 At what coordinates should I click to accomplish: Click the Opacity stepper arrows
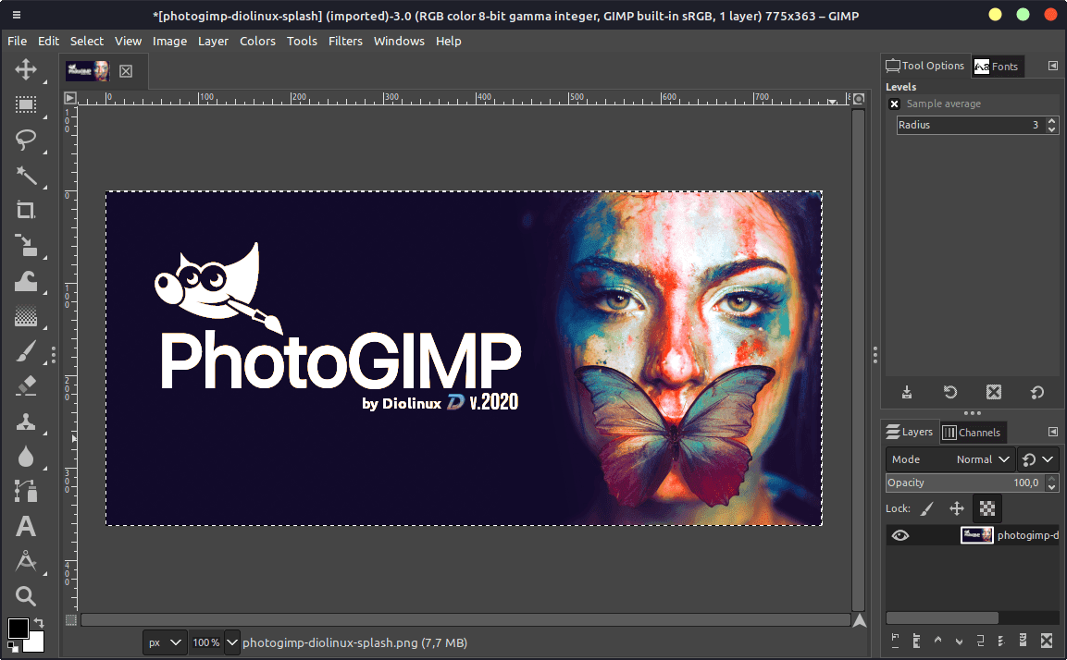click(x=1052, y=483)
